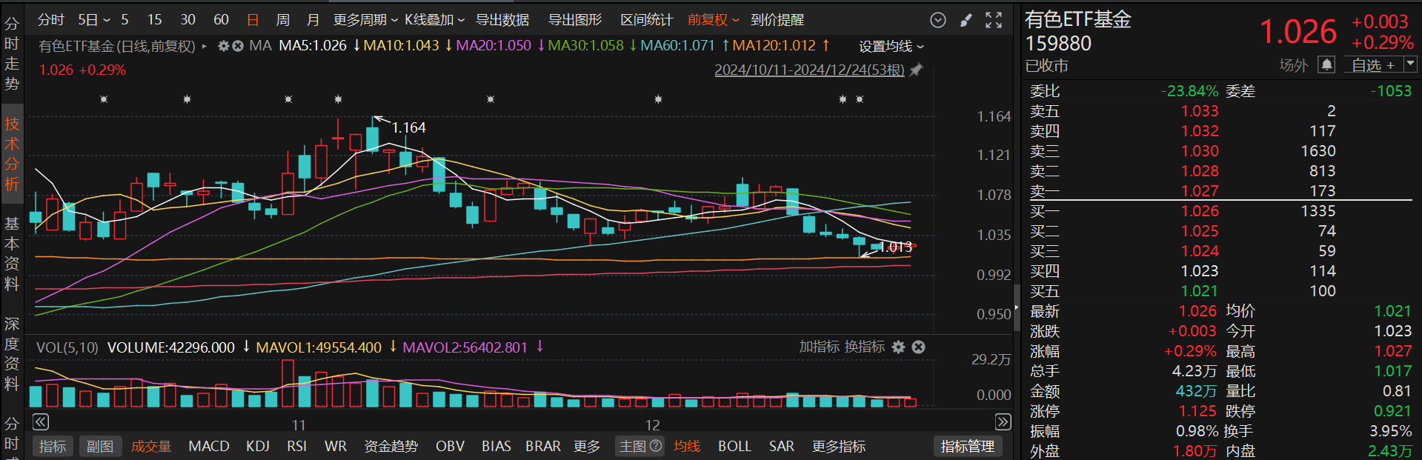This screenshot has width=1422, height=460.
Task: Open dropdown arrow next to 自选 +
Action: tap(1410, 65)
